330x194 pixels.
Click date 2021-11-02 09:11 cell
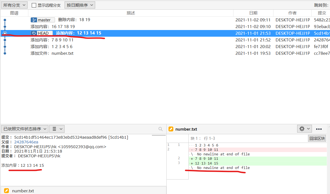(x=253, y=20)
